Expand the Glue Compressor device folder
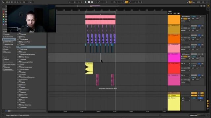Viewport: 211px width, 118px height. tap(17, 67)
